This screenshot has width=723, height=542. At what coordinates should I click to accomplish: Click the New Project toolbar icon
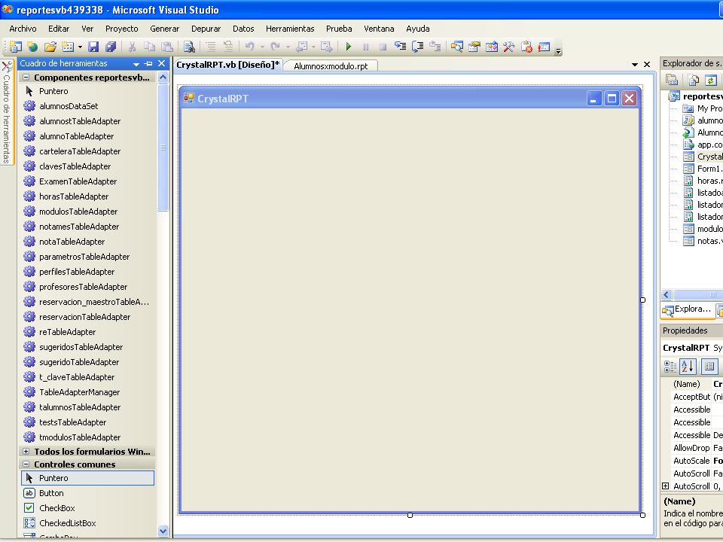(x=16, y=47)
